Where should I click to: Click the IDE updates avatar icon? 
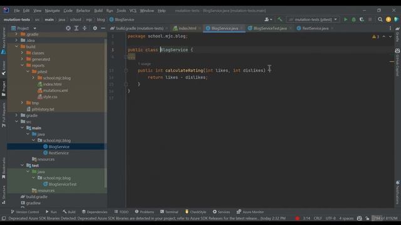point(388,19)
